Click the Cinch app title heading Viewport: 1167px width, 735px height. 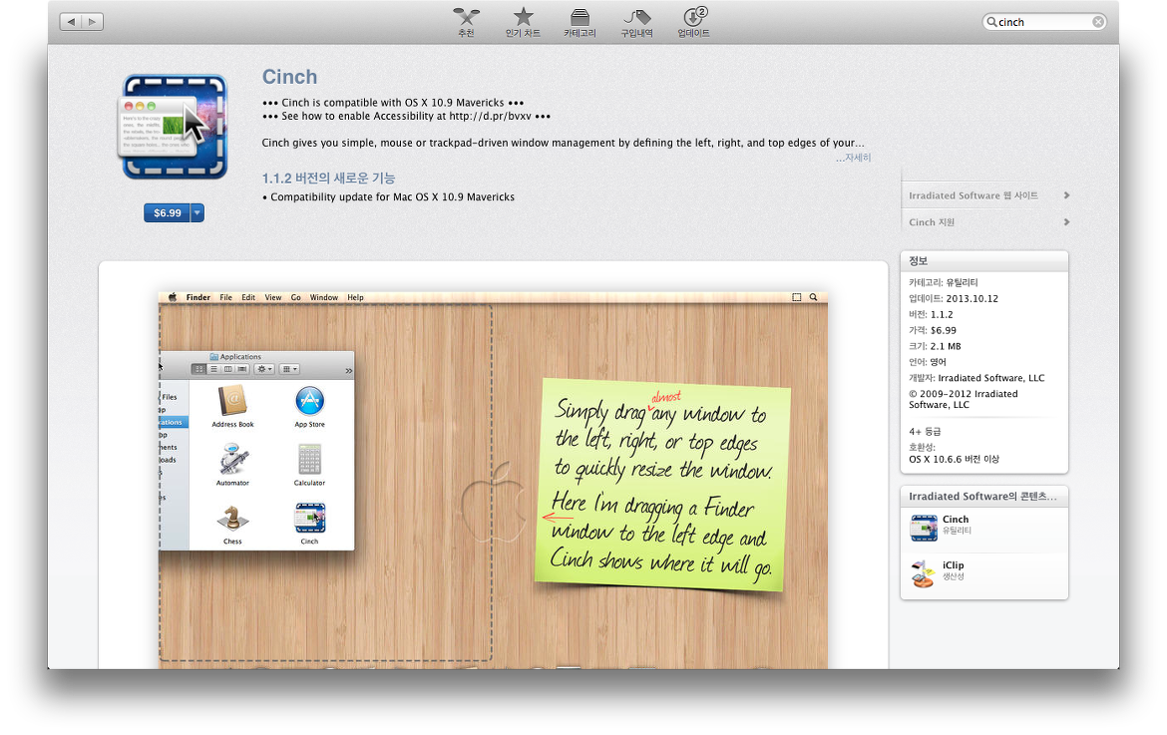[289, 77]
